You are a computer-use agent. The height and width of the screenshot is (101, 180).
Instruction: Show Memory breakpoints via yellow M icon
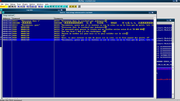tap(73, 6)
